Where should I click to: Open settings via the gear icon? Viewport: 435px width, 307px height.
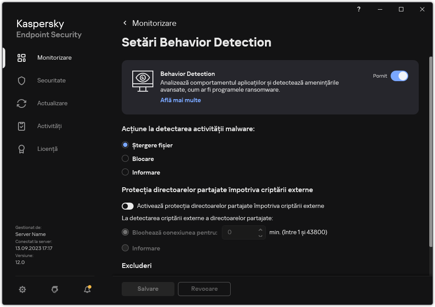(22, 289)
